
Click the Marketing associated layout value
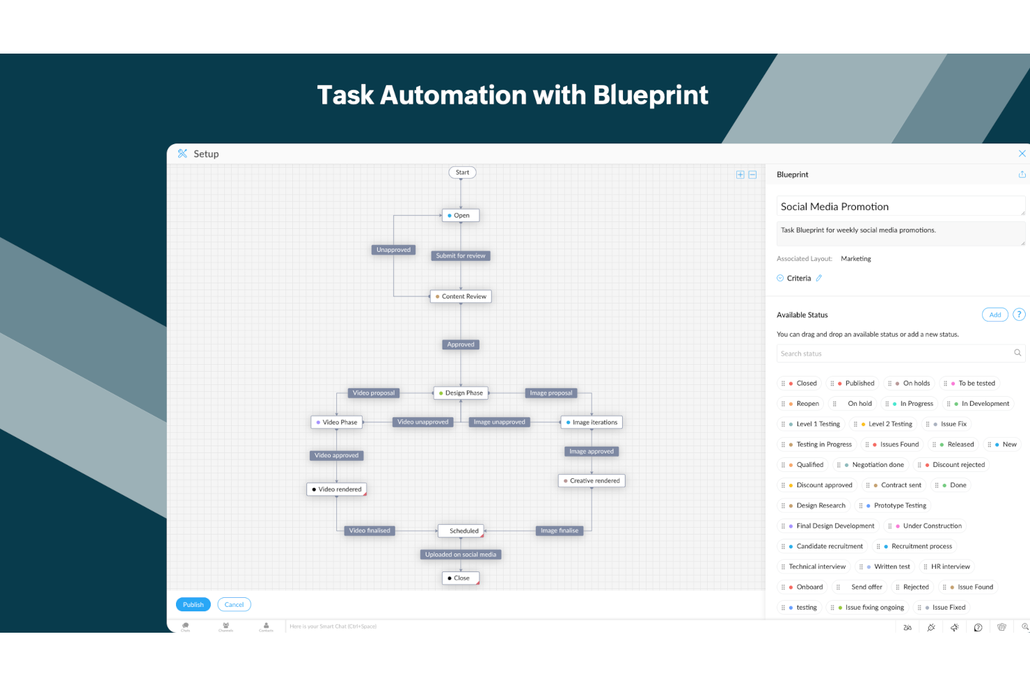tap(856, 259)
